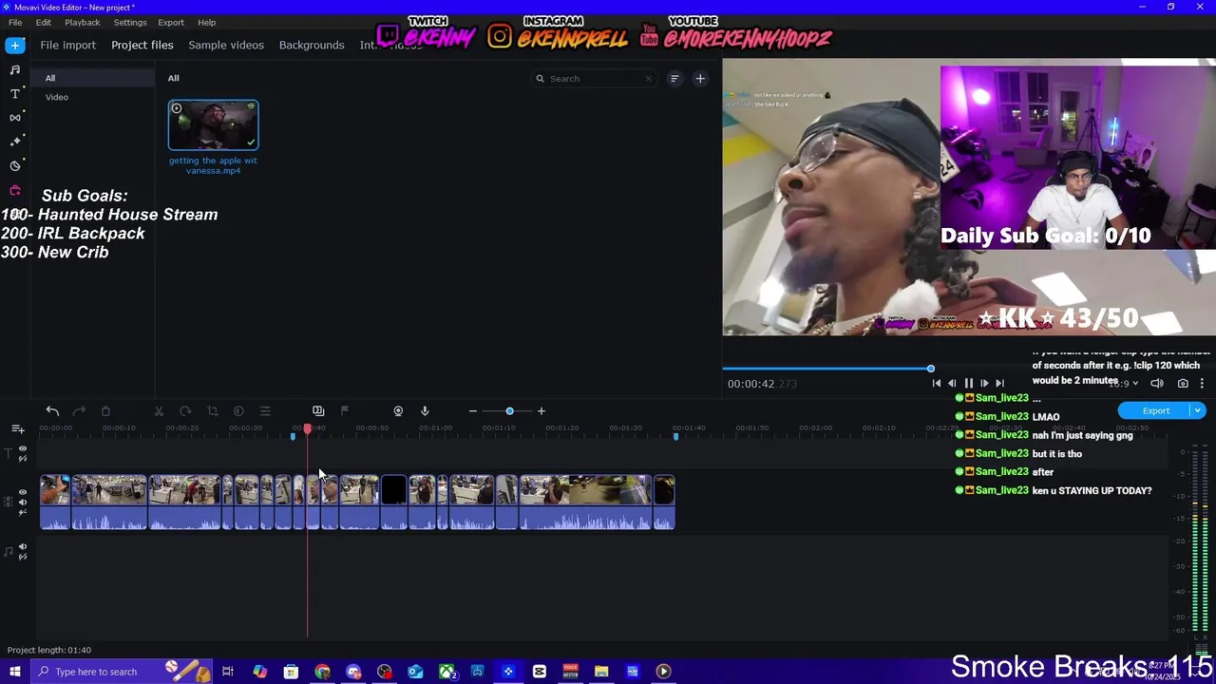The width and height of the screenshot is (1216, 684).
Task: Mute the video track audio
Action: click(23, 503)
